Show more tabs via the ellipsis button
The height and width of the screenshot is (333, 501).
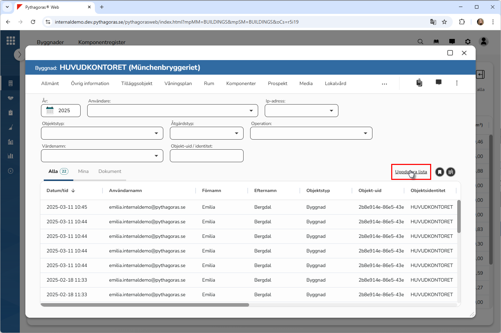[x=384, y=84]
